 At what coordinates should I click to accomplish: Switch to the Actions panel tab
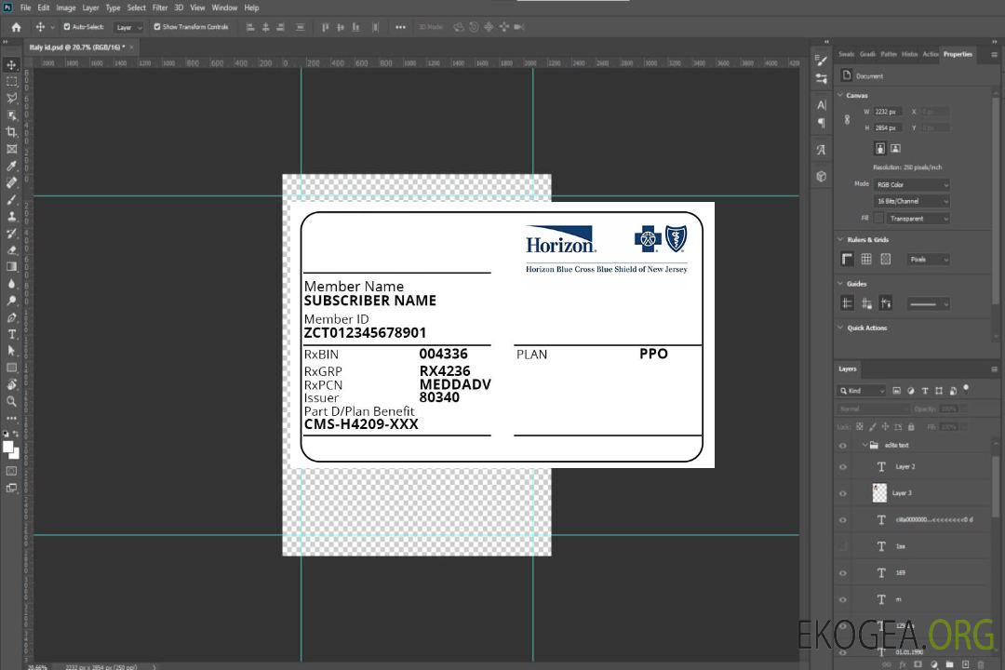(x=930, y=54)
